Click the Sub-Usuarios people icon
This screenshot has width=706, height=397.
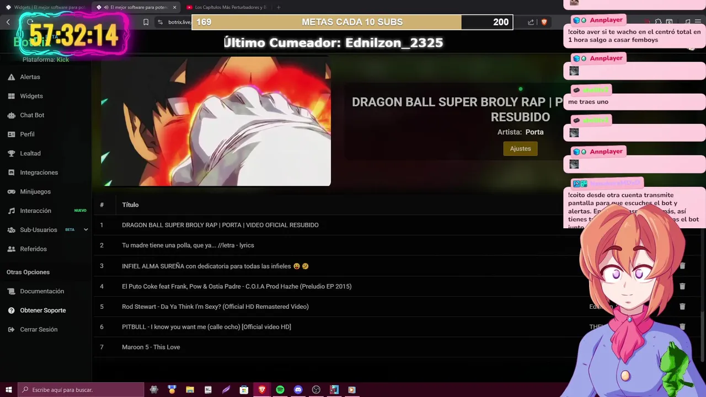coord(11,230)
